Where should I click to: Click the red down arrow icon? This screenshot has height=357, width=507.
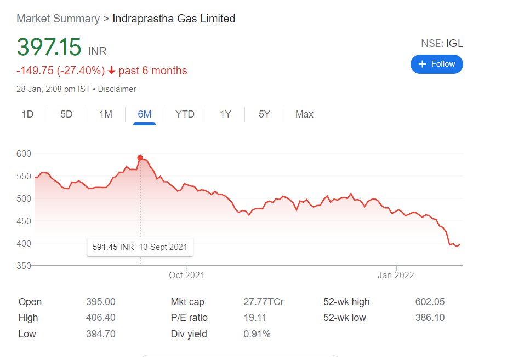coord(111,71)
